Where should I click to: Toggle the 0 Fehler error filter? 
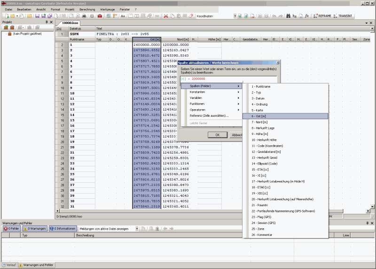click(x=11, y=229)
